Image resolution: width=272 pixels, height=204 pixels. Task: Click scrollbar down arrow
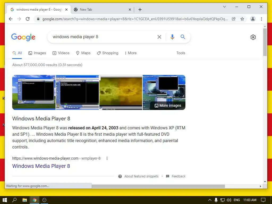tap(265, 182)
